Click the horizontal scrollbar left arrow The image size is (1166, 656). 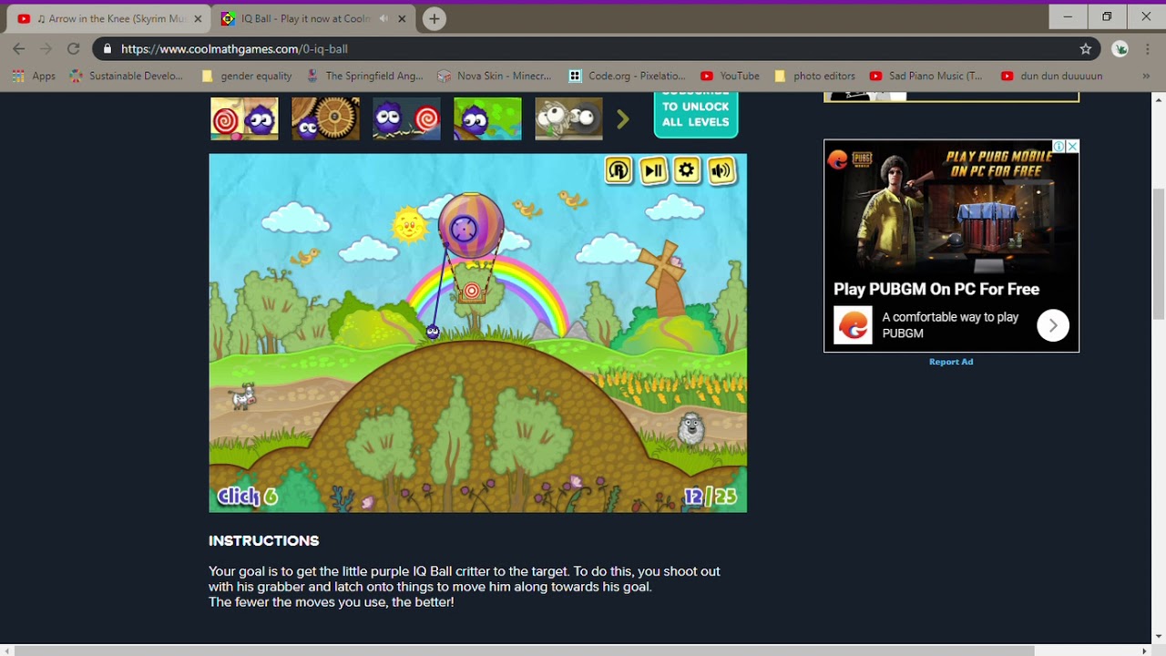(x=6, y=651)
